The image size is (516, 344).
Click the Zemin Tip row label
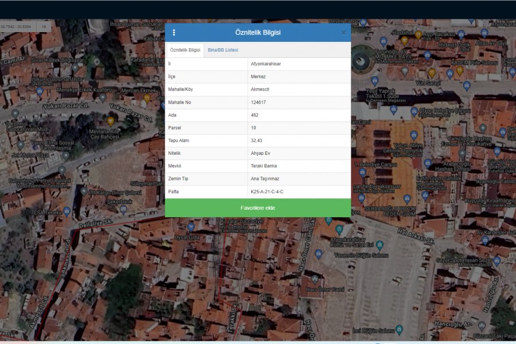(x=178, y=179)
